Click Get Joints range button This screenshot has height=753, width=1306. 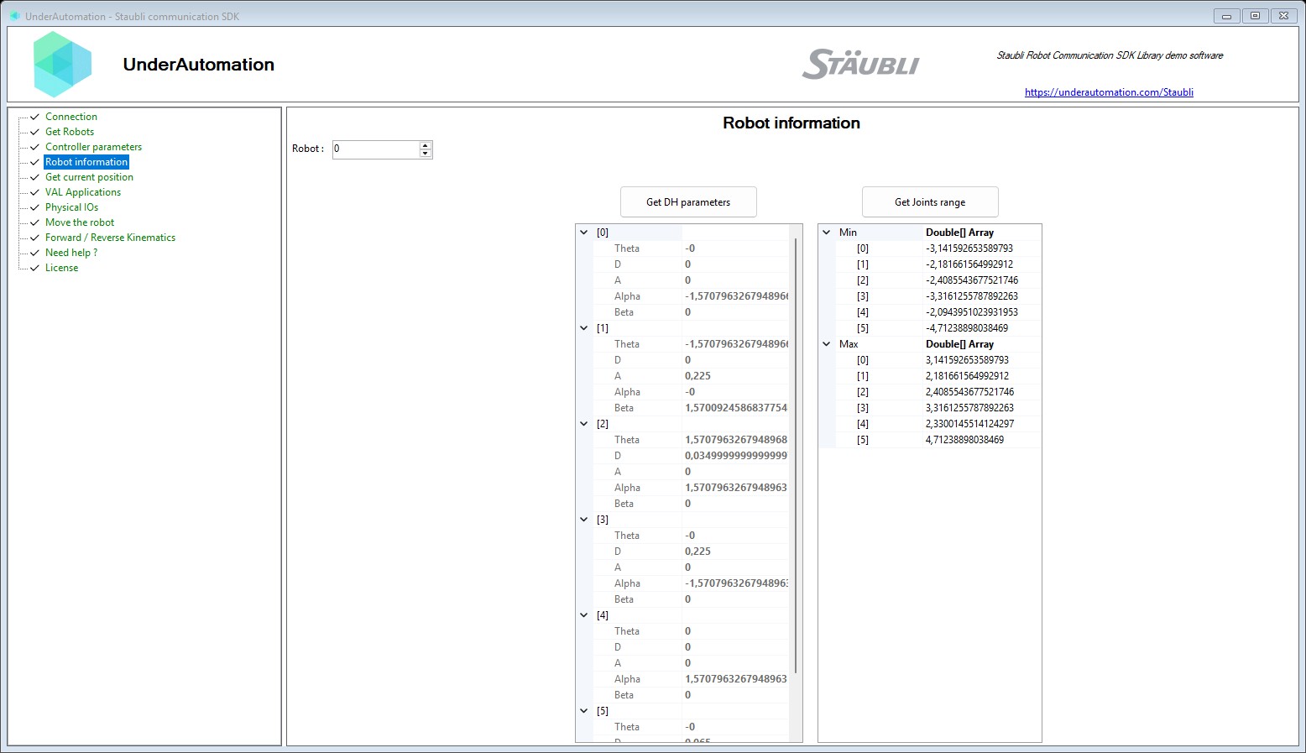tap(930, 202)
